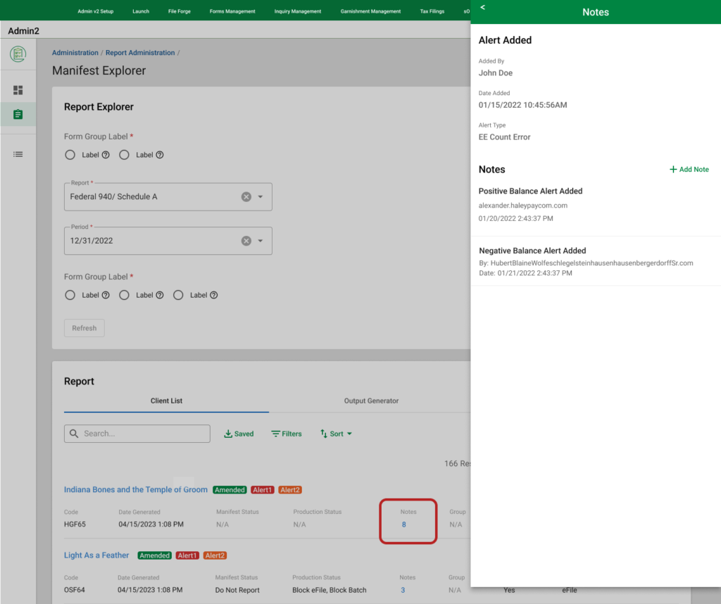Open Inquiry Management in the top bar
Viewport: 721px width, 604px height.
[x=298, y=11]
